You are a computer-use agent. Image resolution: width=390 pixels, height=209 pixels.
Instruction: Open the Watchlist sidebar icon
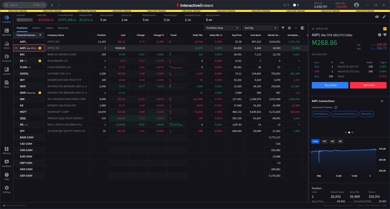[7, 32]
